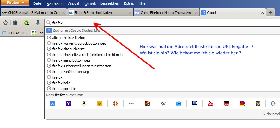The image size is (280, 128).
Task: Open the BLURAY-DISC bookmark
Action: tap(15, 33)
